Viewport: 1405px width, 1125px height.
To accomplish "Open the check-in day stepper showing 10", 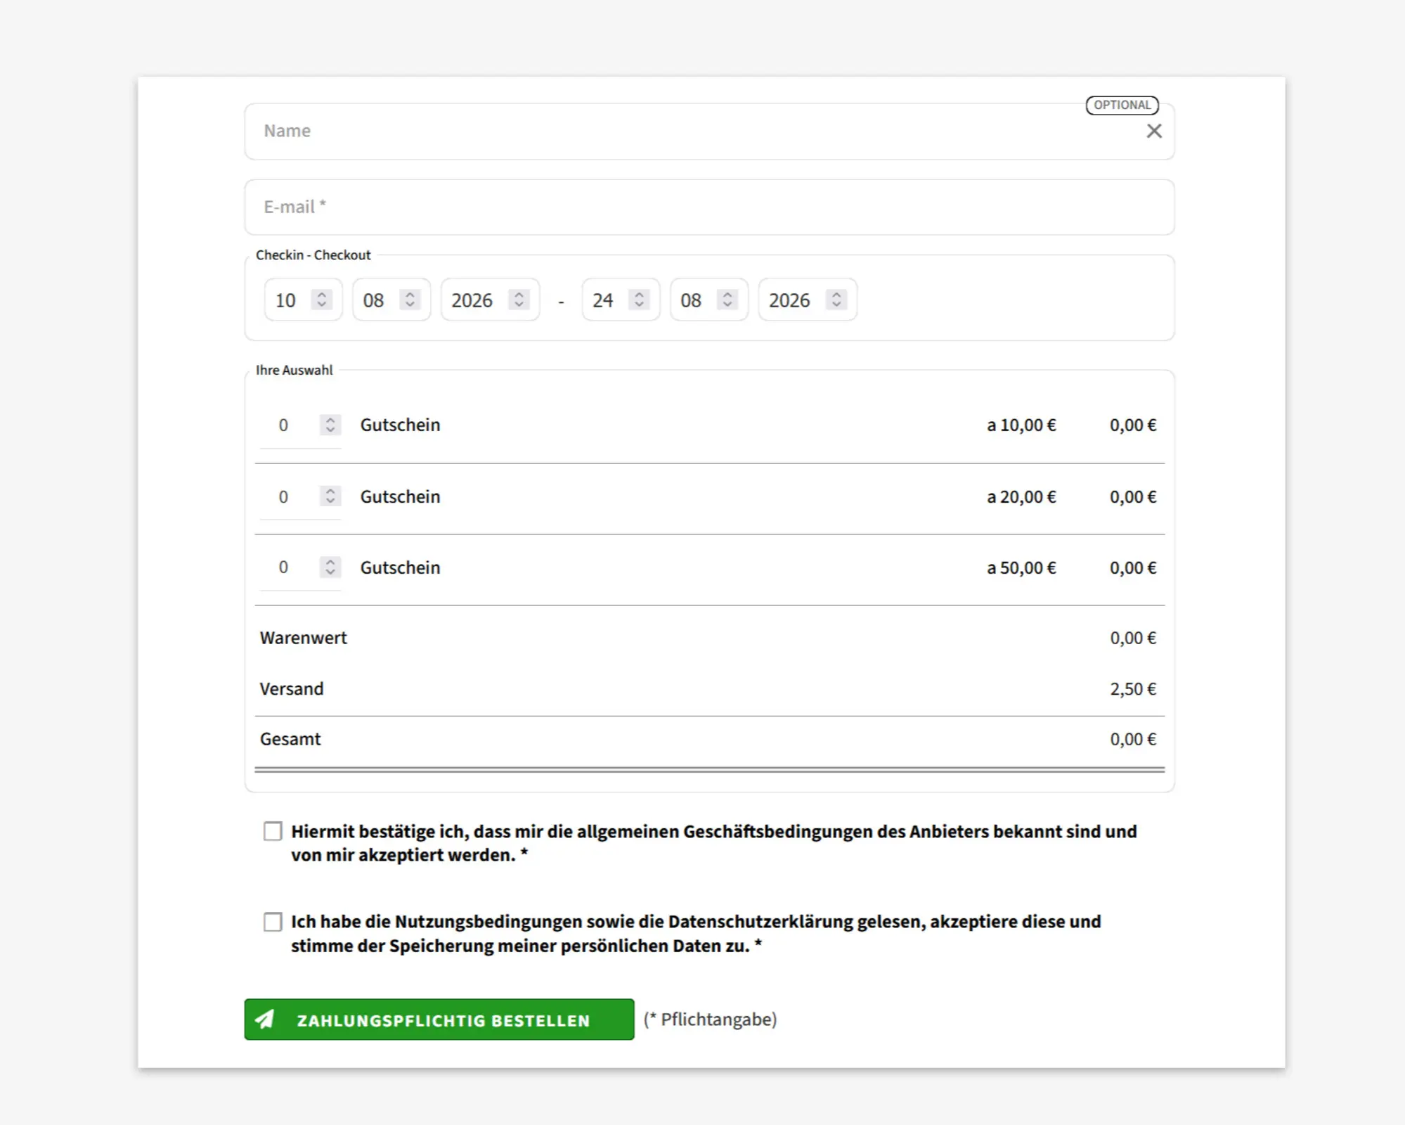I will (x=321, y=300).
